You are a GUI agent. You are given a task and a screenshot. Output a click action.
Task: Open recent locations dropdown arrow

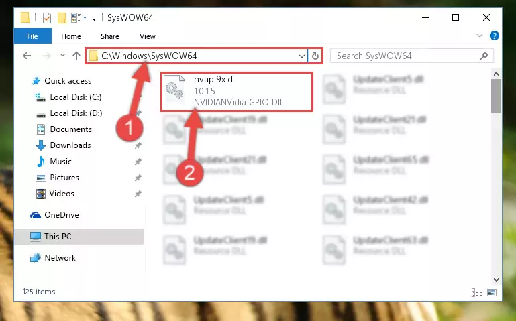coord(62,56)
